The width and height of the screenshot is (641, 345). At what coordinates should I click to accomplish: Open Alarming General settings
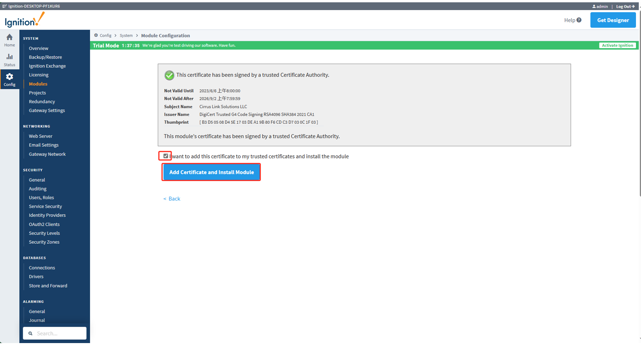coord(37,311)
